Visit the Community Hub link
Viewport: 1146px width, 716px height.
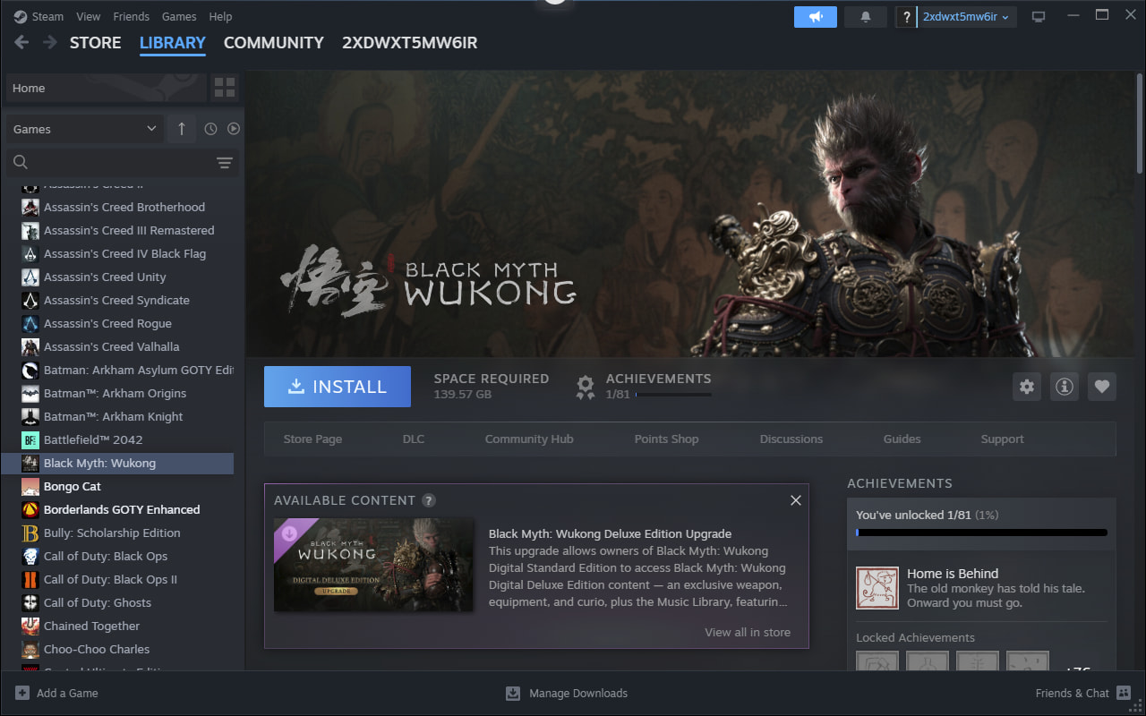[x=529, y=439]
